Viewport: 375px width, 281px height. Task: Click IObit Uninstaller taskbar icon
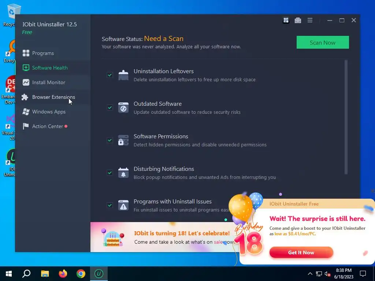[99, 274]
